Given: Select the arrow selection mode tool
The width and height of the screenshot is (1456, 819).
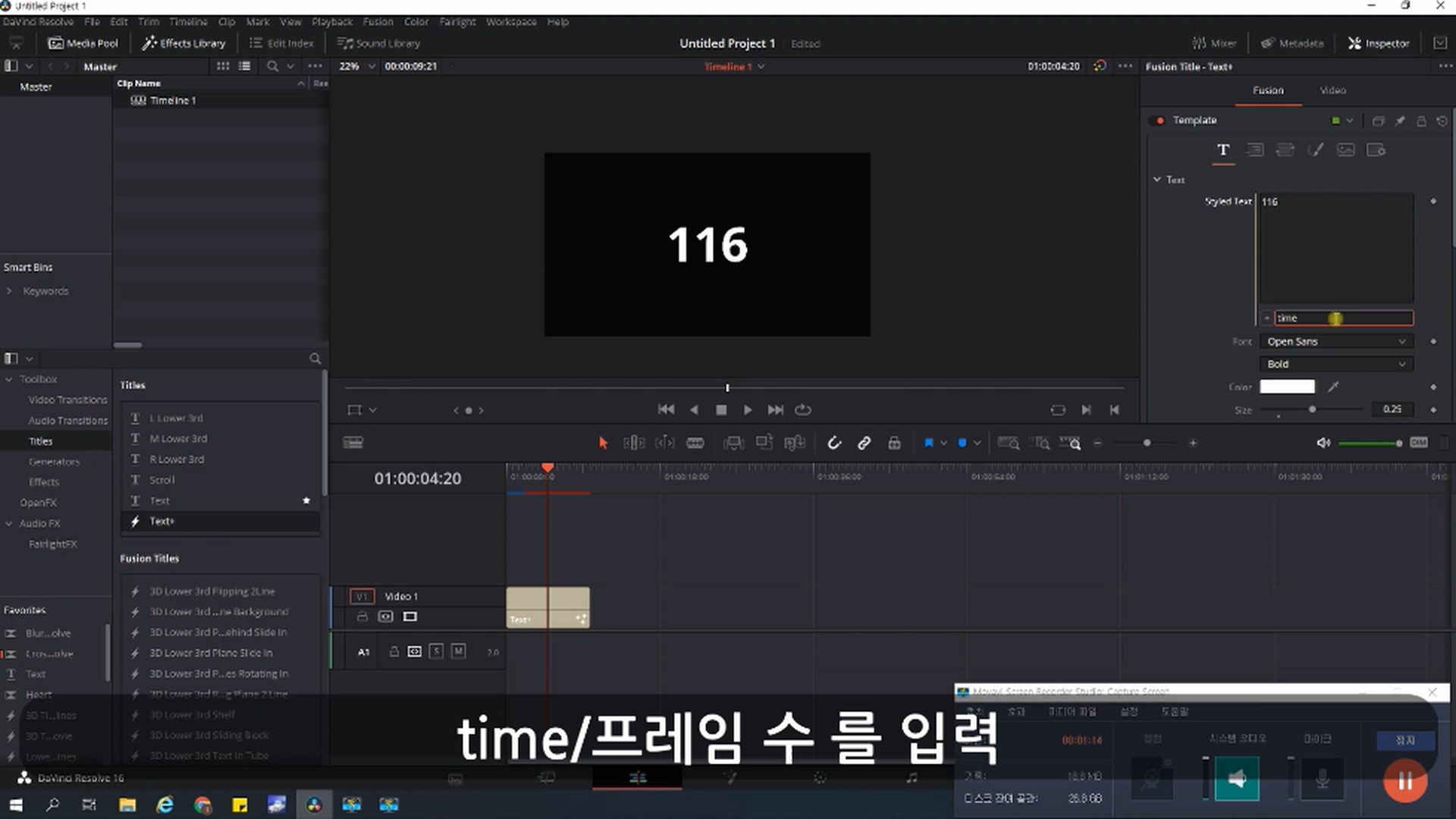Looking at the screenshot, I should click(603, 443).
